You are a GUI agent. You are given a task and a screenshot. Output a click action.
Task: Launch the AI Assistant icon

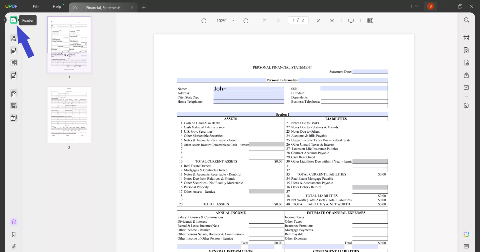[466, 234]
